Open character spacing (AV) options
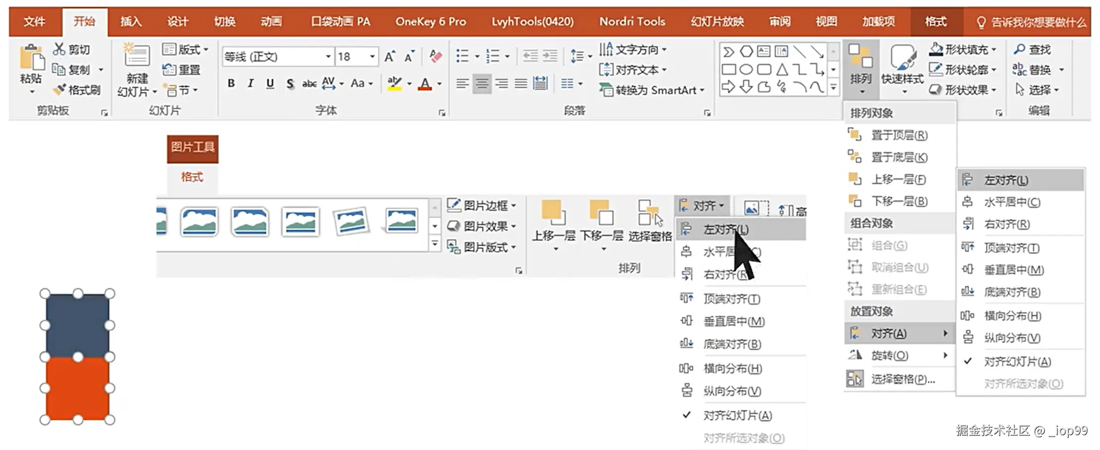1100x450 pixels. pos(328,83)
